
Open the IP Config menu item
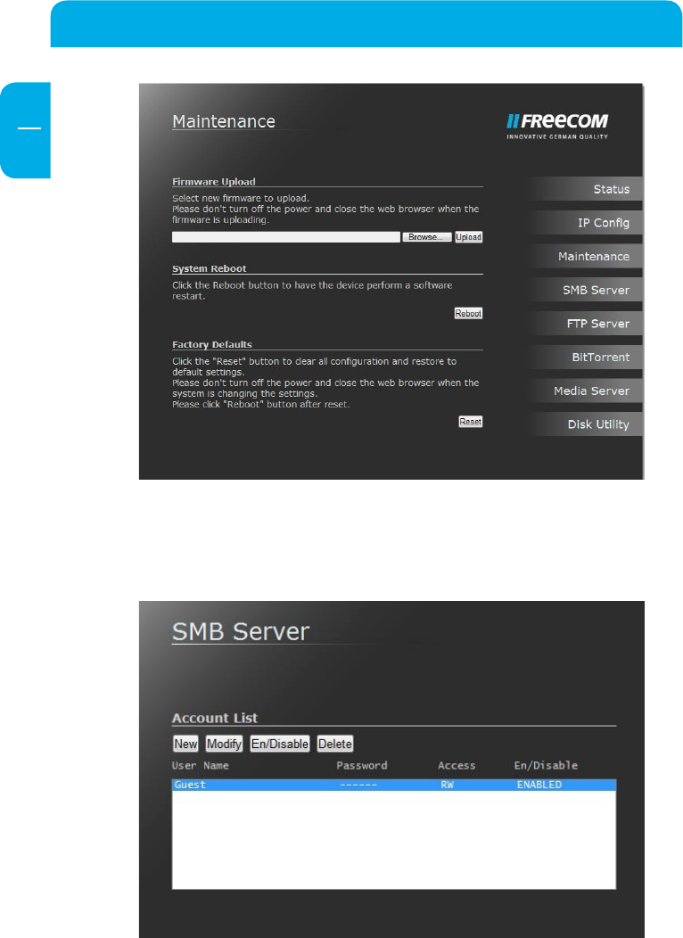click(585, 223)
